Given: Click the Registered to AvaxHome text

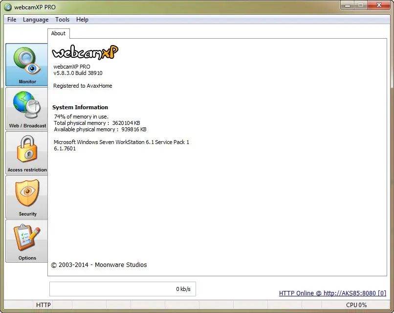Looking at the screenshot, I should (83, 86).
